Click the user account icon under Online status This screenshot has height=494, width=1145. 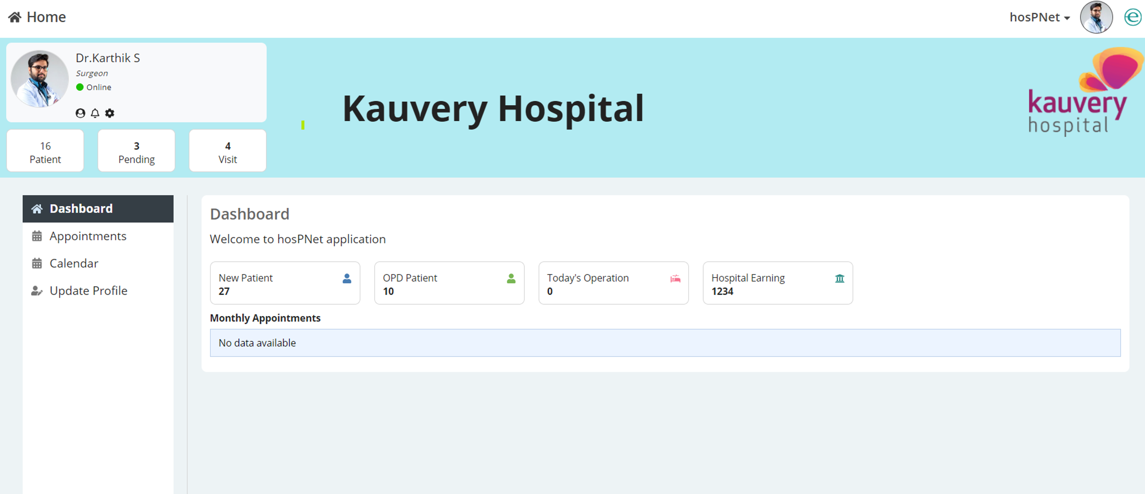click(81, 113)
